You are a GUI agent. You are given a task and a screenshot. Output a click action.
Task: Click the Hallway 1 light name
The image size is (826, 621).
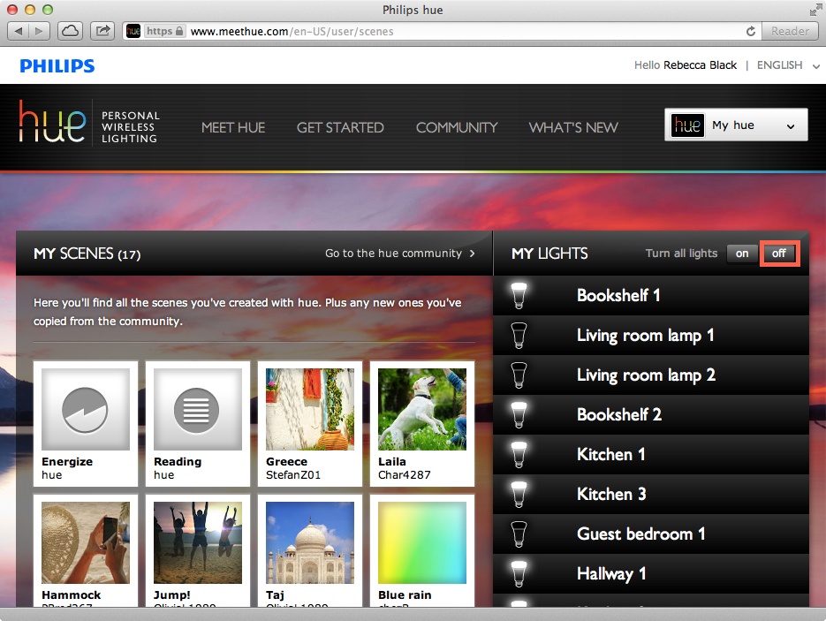pyautogui.click(x=611, y=574)
